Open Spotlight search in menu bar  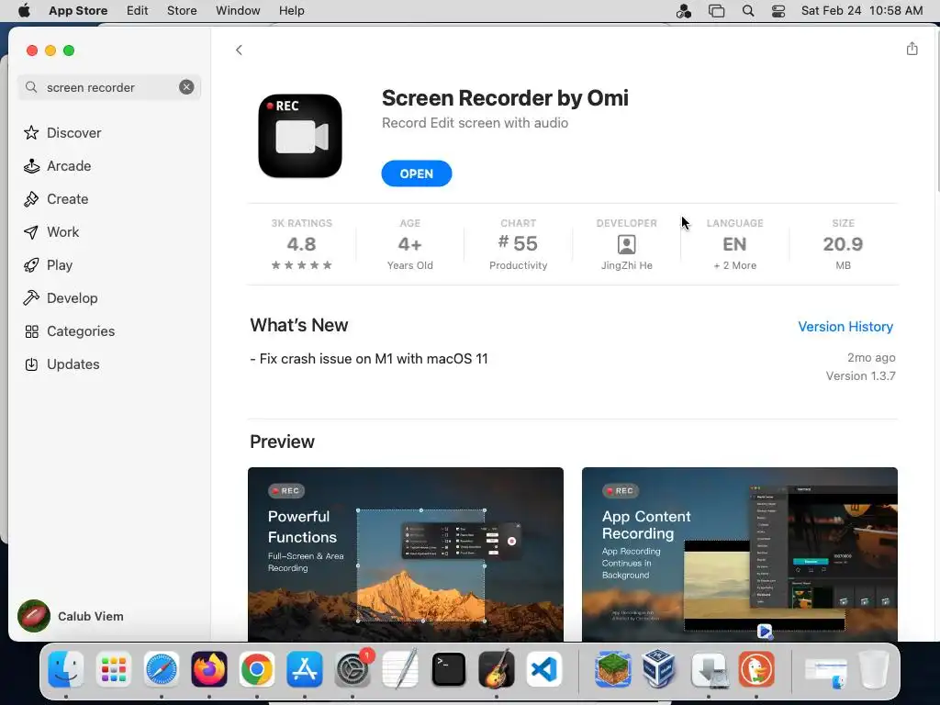[747, 11]
